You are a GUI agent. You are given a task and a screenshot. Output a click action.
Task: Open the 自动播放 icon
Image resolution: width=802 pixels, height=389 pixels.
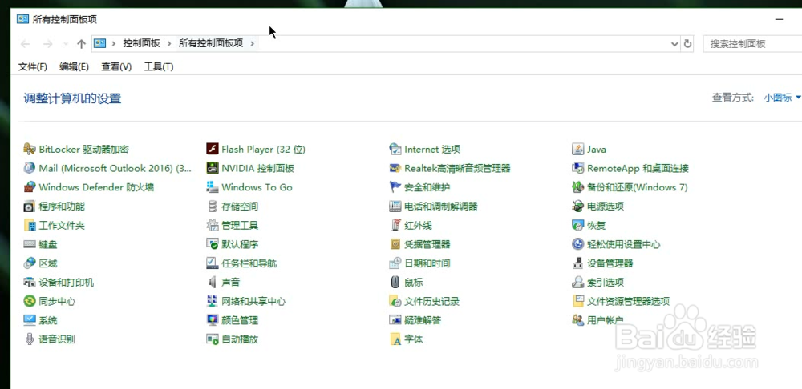point(213,339)
